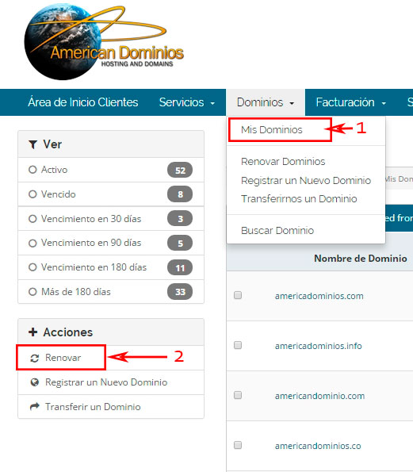The image size is (413, 472).
Task: Select Registrar un Nuevo Dominio in Dominios menu
Action: pyautogui.click(x=306, y=181)
